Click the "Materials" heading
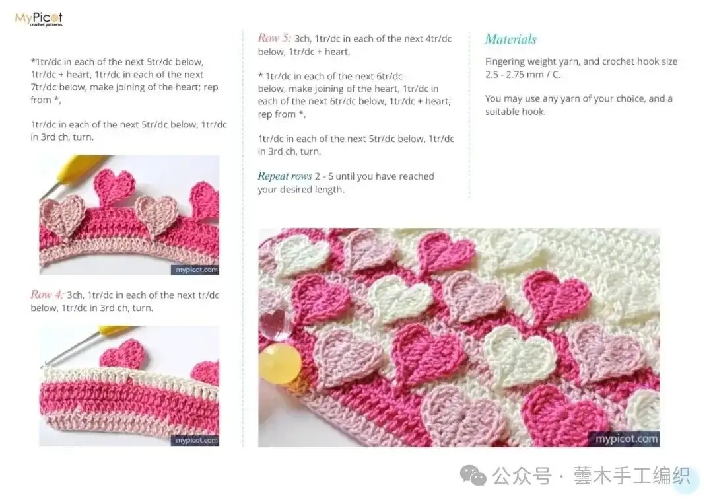The height and width of the screenshot is (504, 713). [510, 39]
